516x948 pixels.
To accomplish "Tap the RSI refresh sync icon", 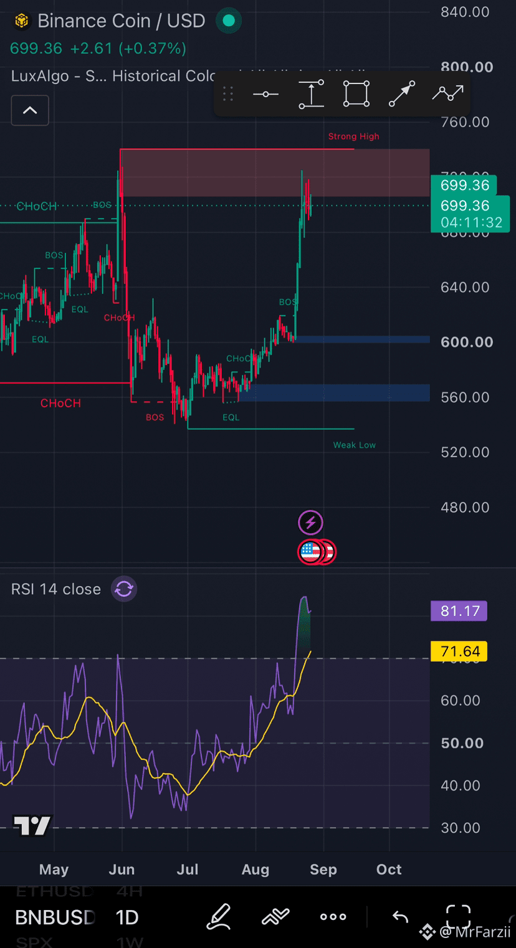I will tap(124, 589).
